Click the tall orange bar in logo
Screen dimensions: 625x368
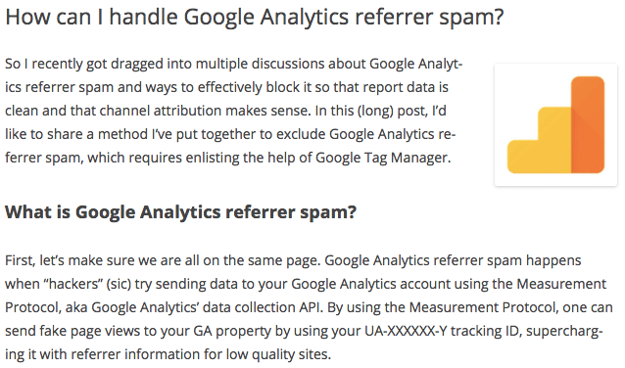coord(588,124)
